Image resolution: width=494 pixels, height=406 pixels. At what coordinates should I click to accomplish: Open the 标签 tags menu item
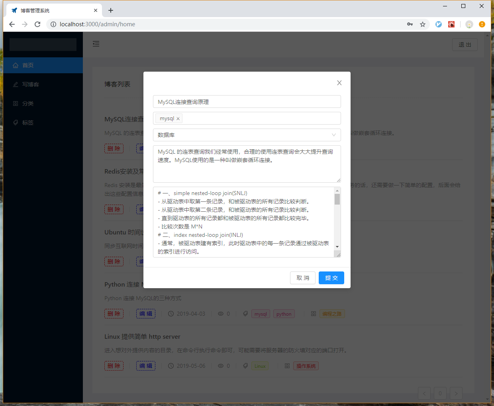(x=43, y=123)
